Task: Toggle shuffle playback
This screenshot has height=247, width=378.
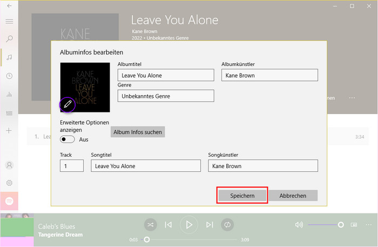Action: point(151,225)
